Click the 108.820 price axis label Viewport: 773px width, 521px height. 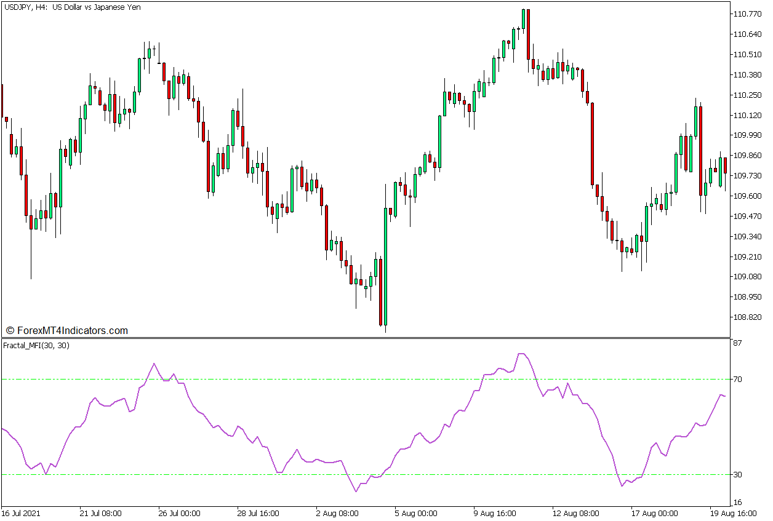coord(748,317)
